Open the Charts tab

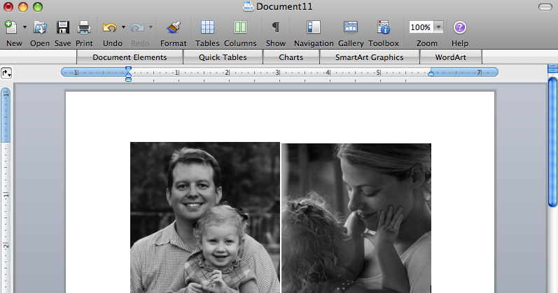[291, 57]
